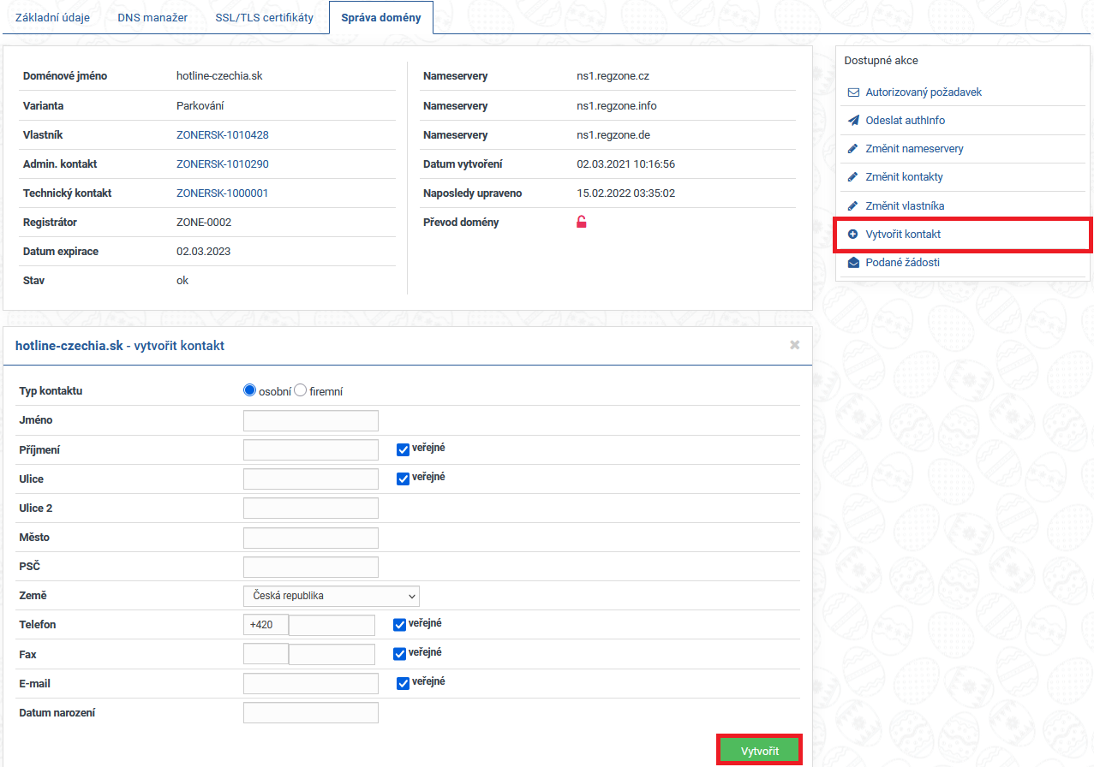Close the vytvořit kontakt form panel
Screen dimensions: 1094x767
click(794, 345)
